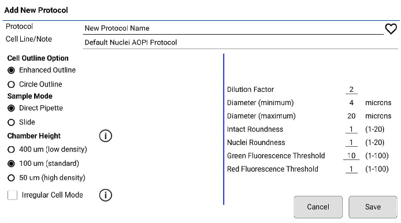Change the Intact Roundness value
401x223 pixels.
coord(351,129)
